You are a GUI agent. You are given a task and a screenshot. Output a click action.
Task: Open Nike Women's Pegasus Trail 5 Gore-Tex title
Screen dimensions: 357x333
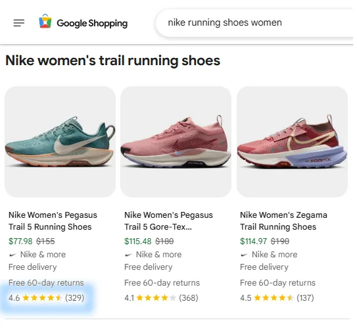168,221
